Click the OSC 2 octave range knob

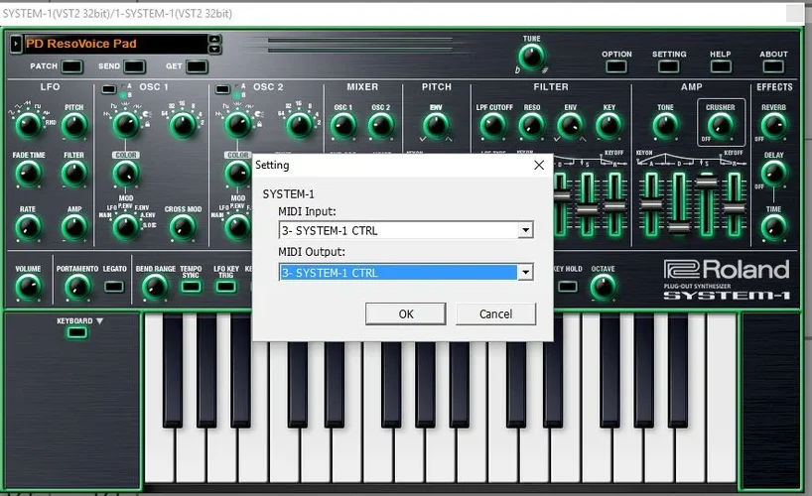(300, 125)
